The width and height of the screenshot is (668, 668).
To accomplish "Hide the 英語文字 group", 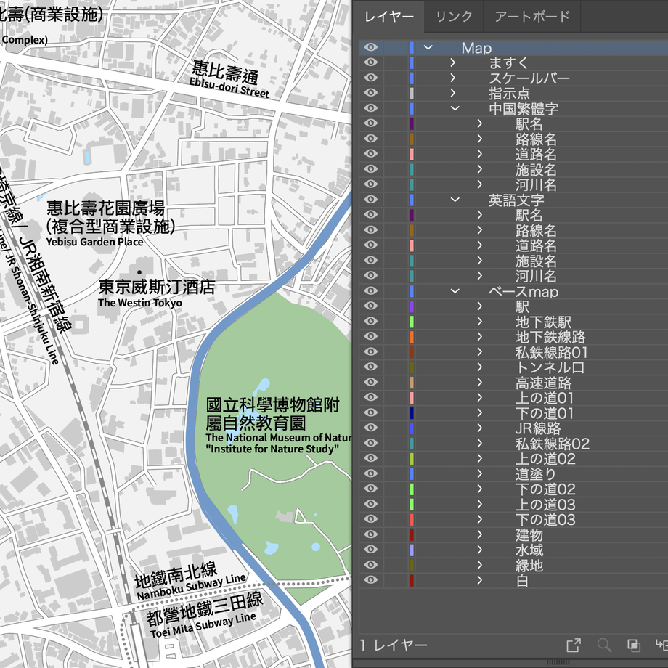I will coord(370,200).
